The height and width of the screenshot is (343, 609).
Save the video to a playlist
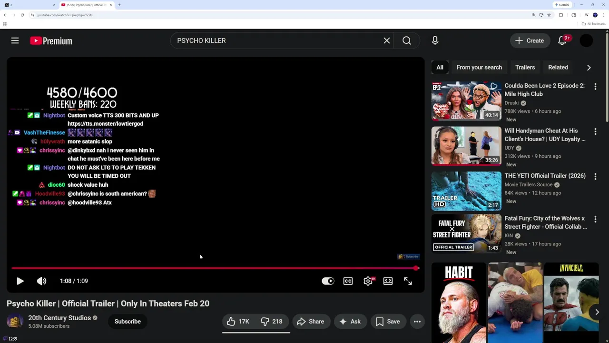click(388, 322)
